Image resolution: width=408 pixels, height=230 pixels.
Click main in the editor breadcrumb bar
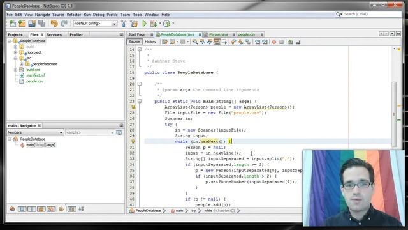pos(179,211)
